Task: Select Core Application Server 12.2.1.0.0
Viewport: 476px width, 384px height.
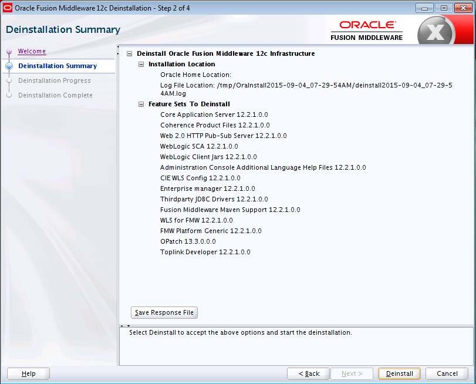Action: click(214, 114)
